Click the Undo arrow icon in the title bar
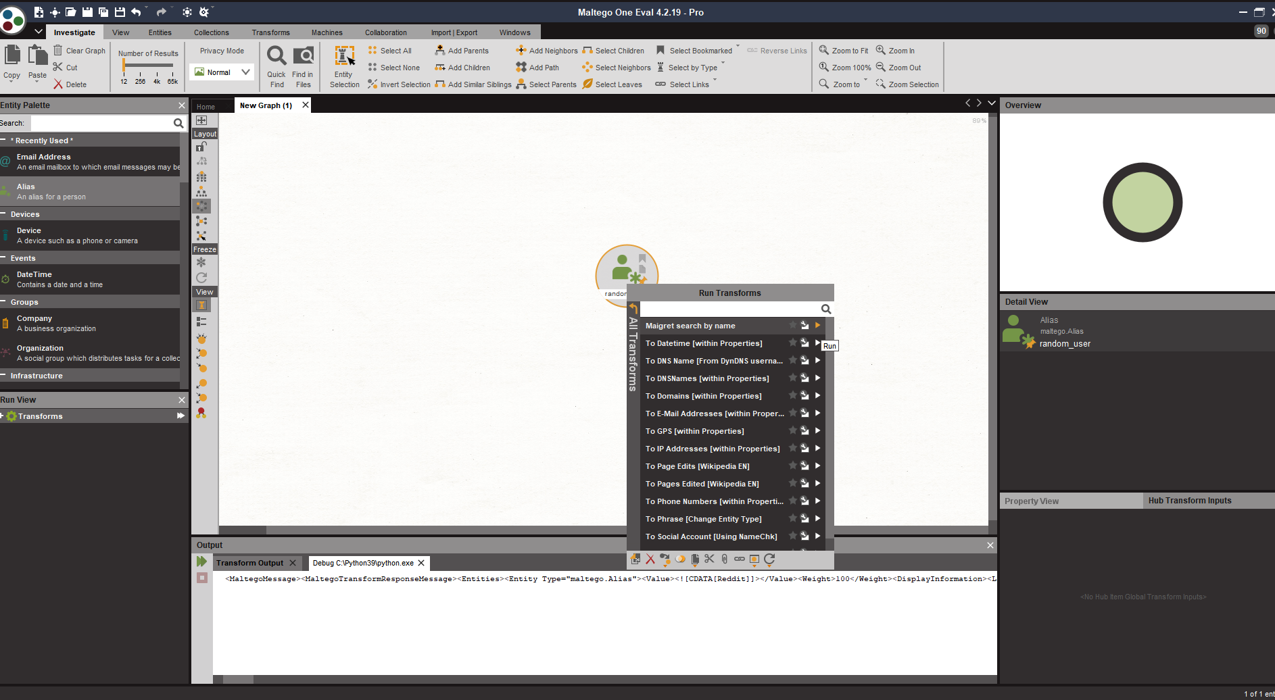Viewport: 1275px width, 700px height. click(x=136, y=12)
